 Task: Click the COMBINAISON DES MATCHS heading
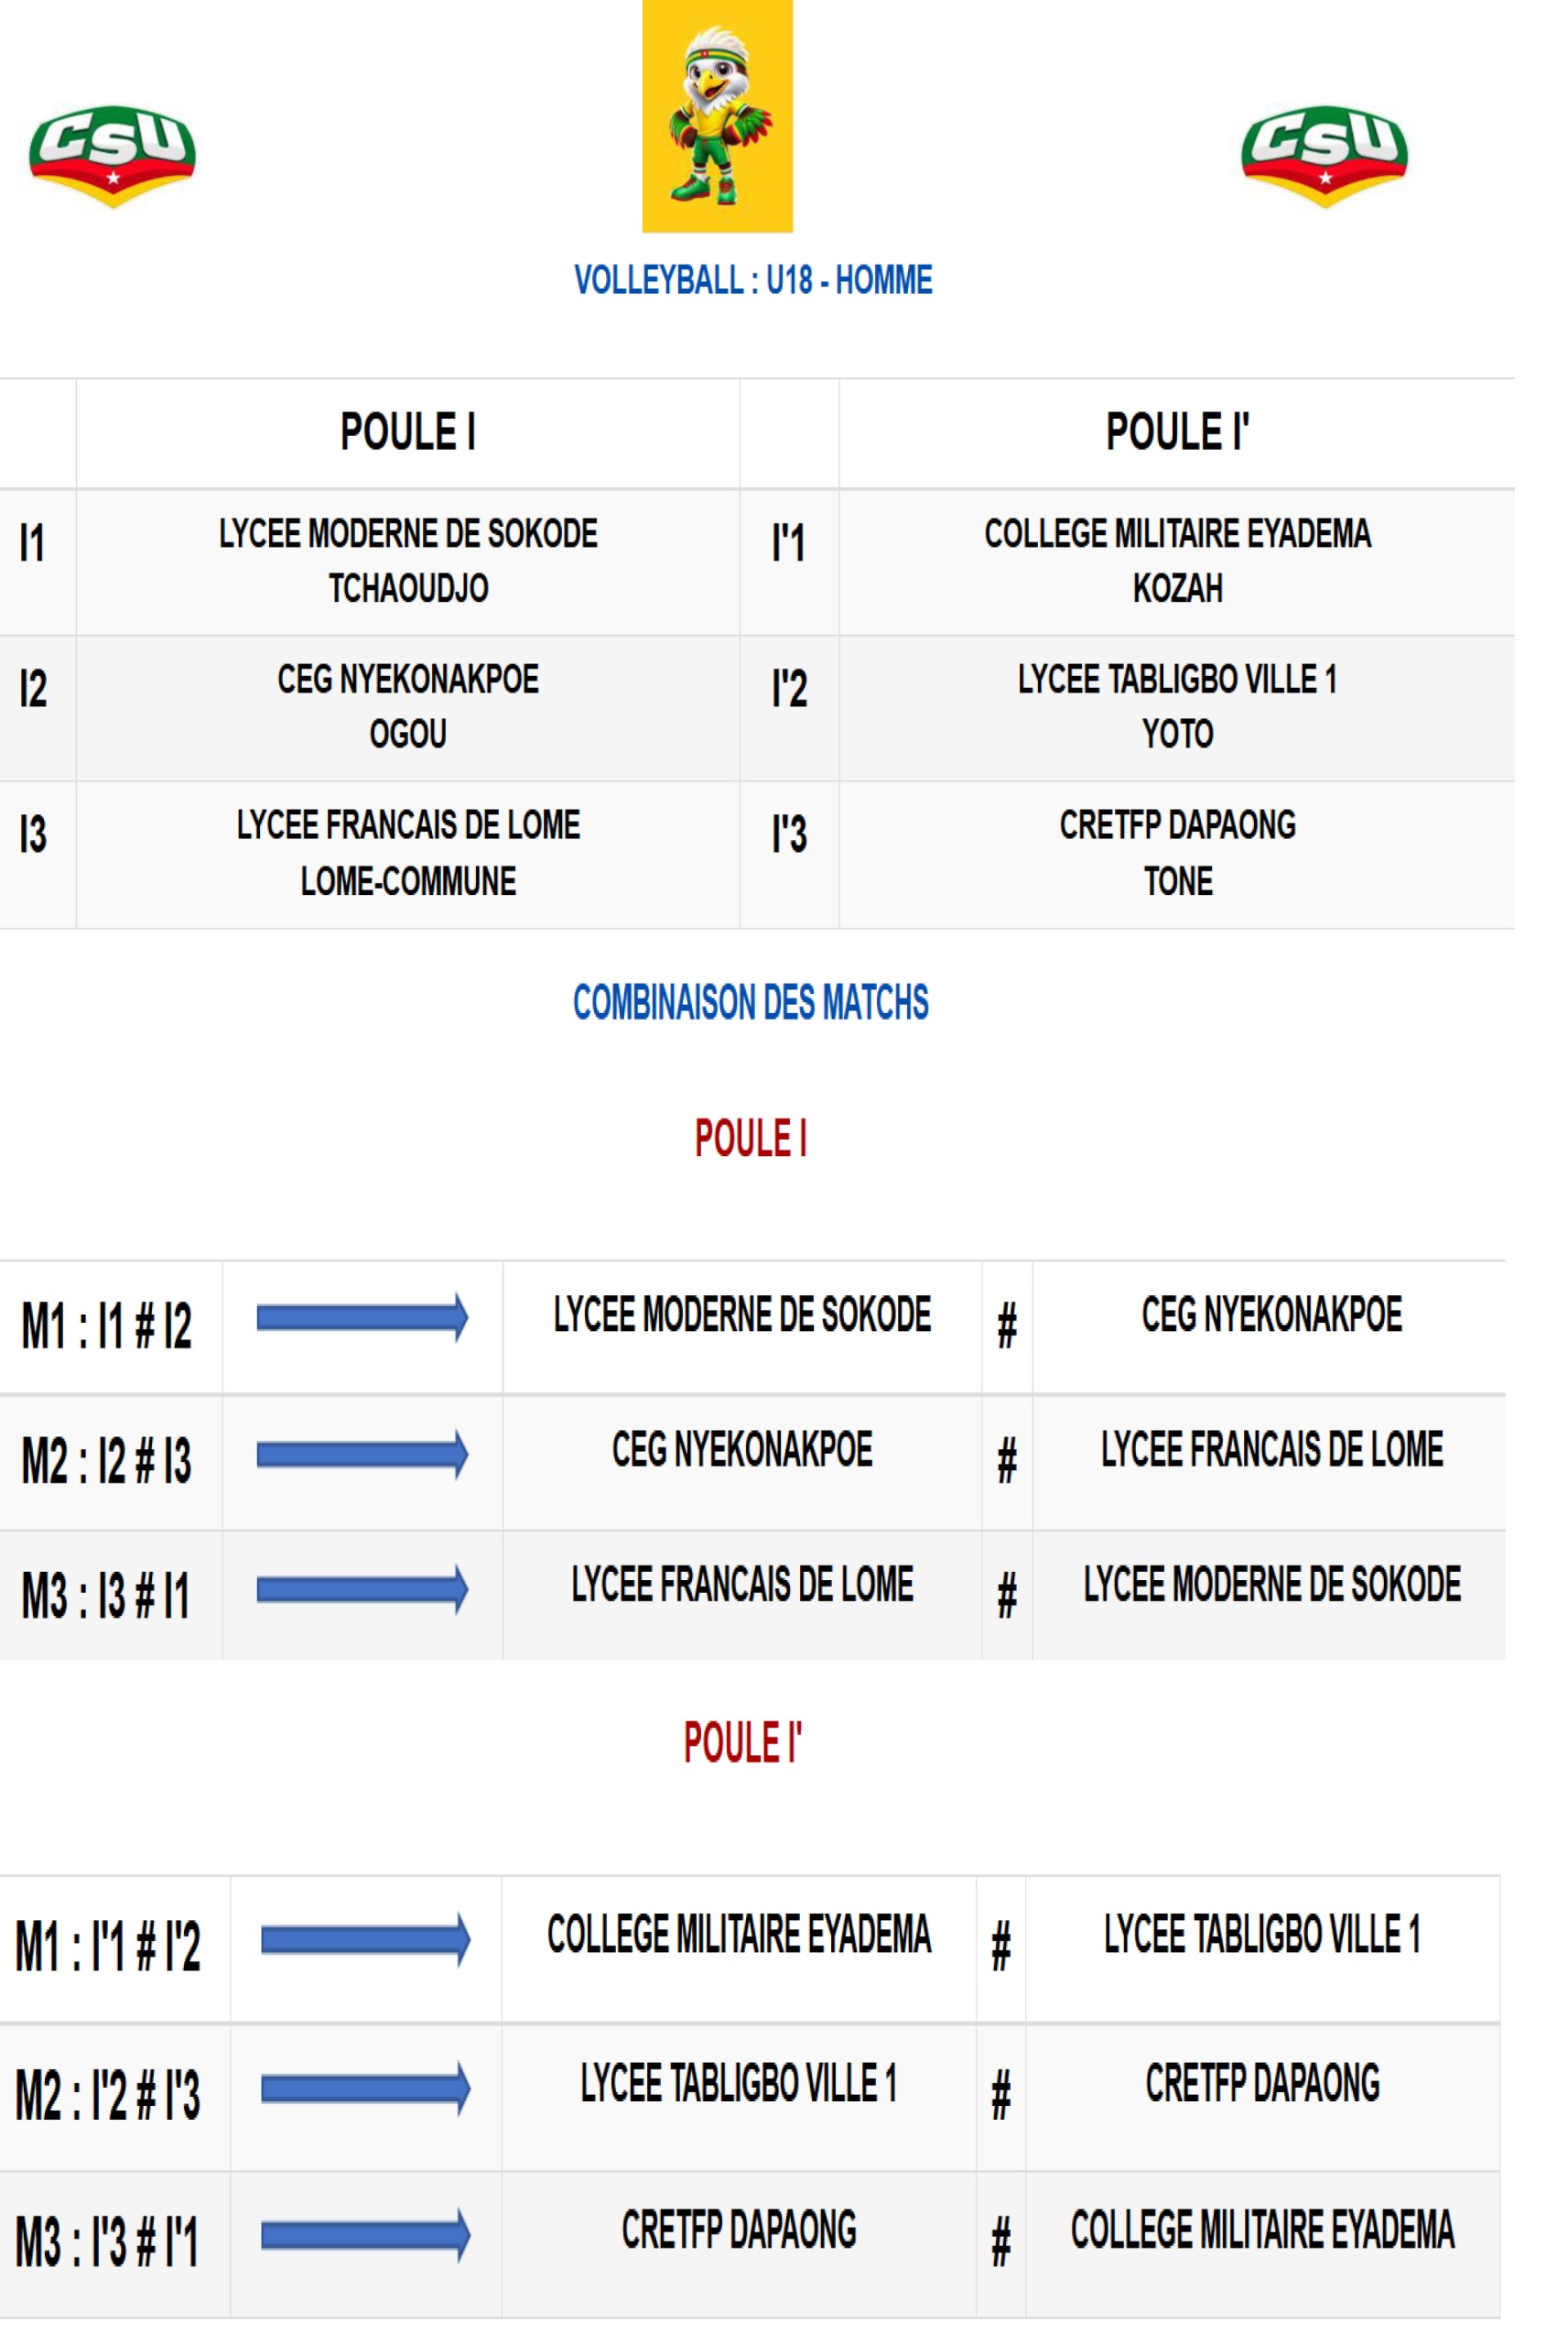[751, 1002]
